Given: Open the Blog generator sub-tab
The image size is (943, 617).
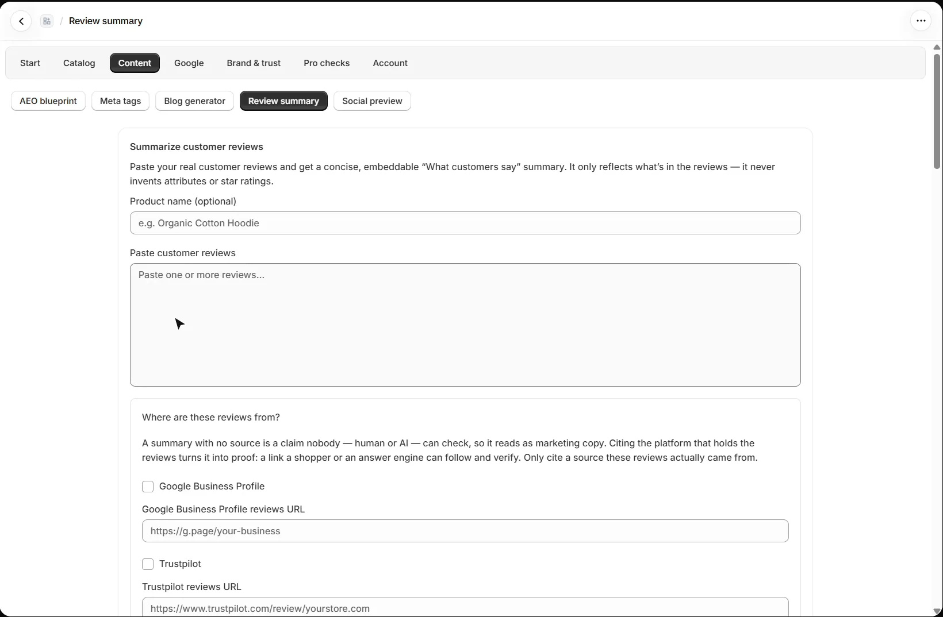Looking at the screenshot, I should pyautogui.click(x=194, y=101).
